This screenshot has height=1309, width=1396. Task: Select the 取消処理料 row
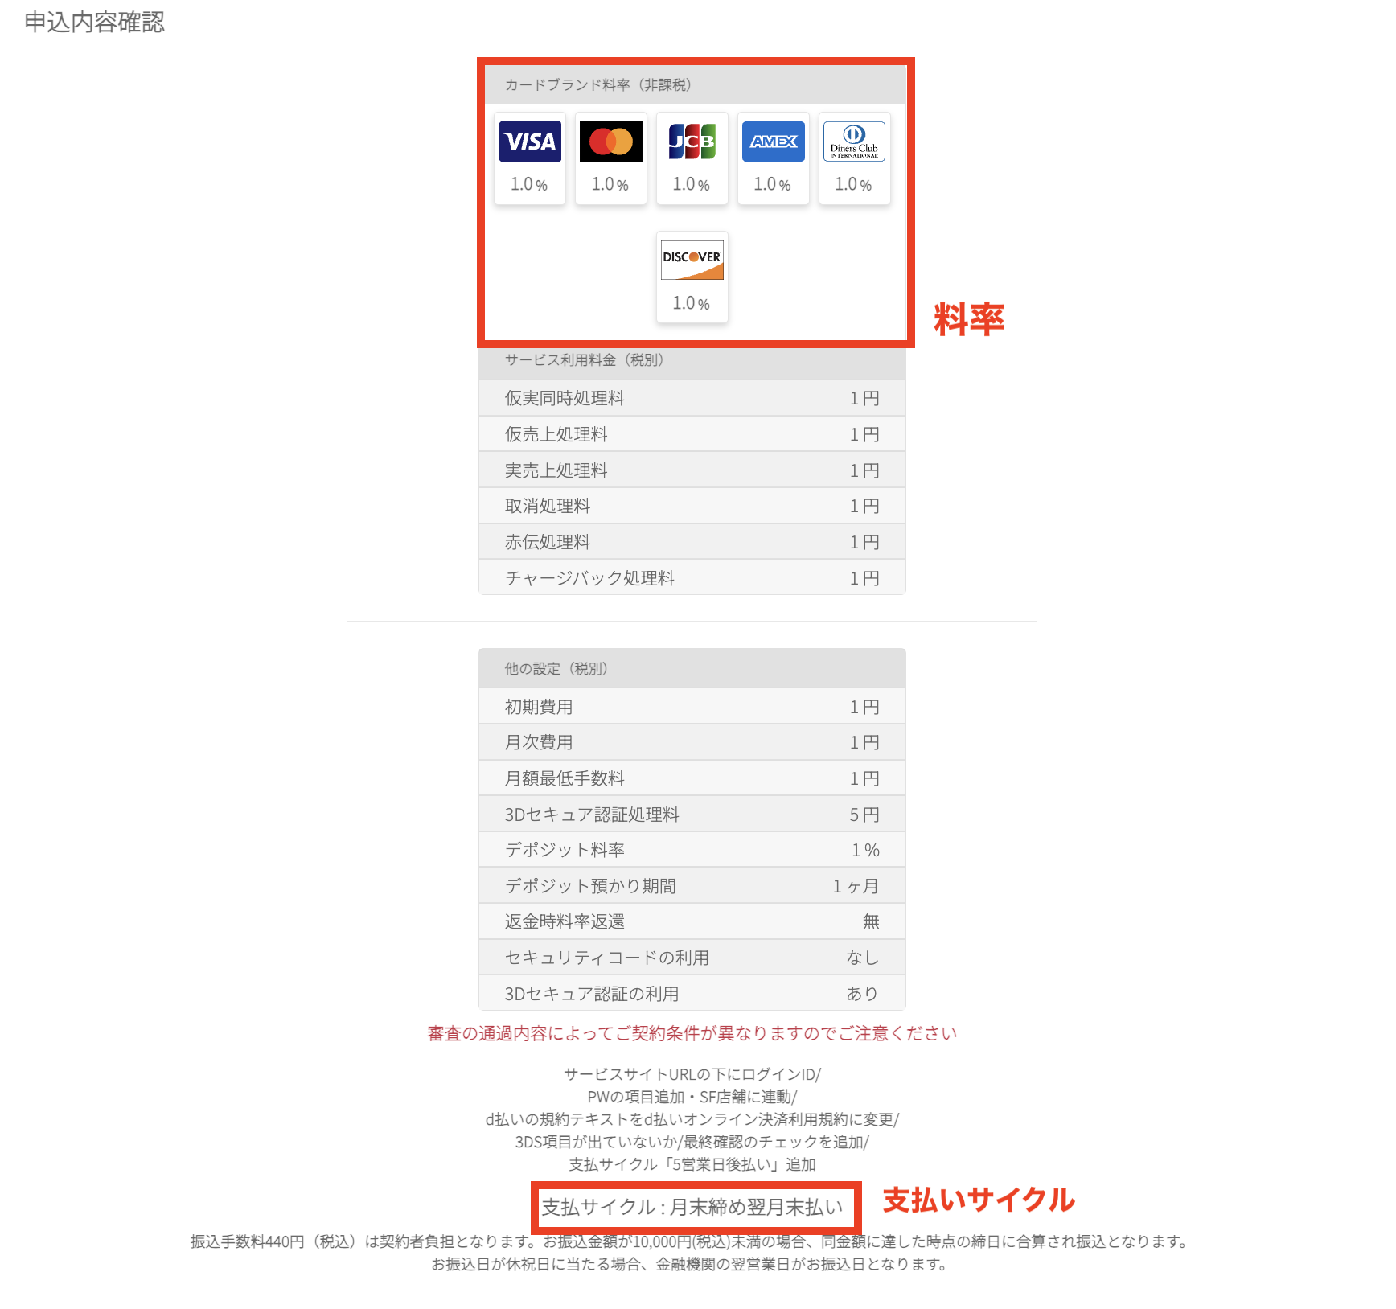tap(692, 506)
